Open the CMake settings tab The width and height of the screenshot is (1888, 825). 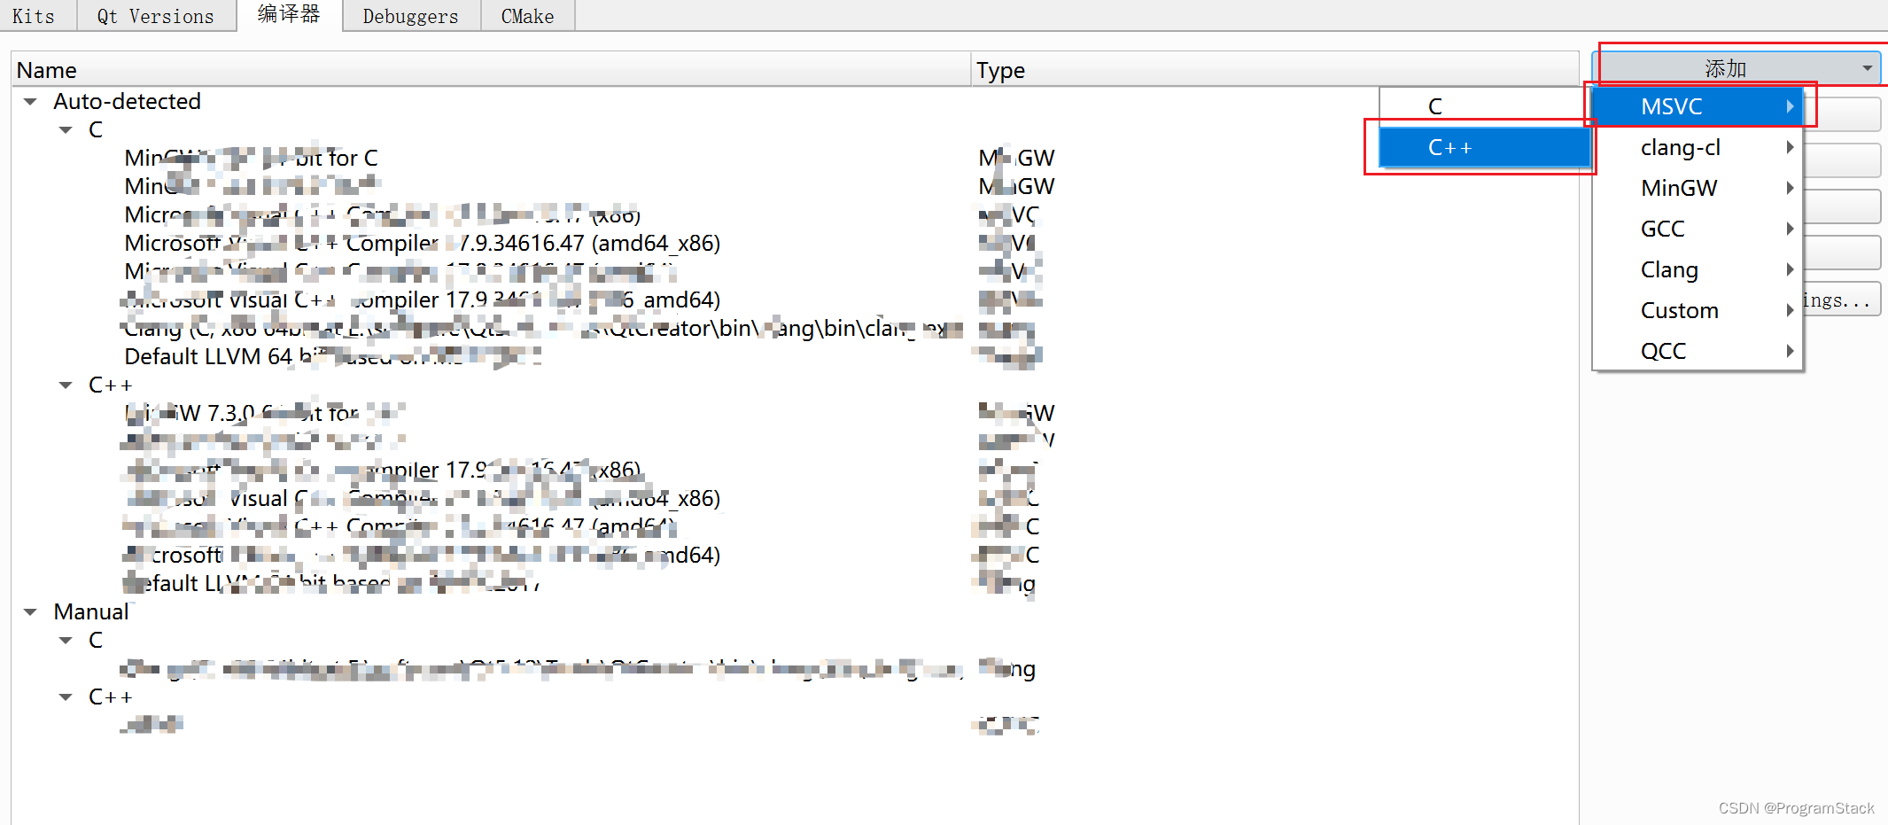(x=526, y=15)
